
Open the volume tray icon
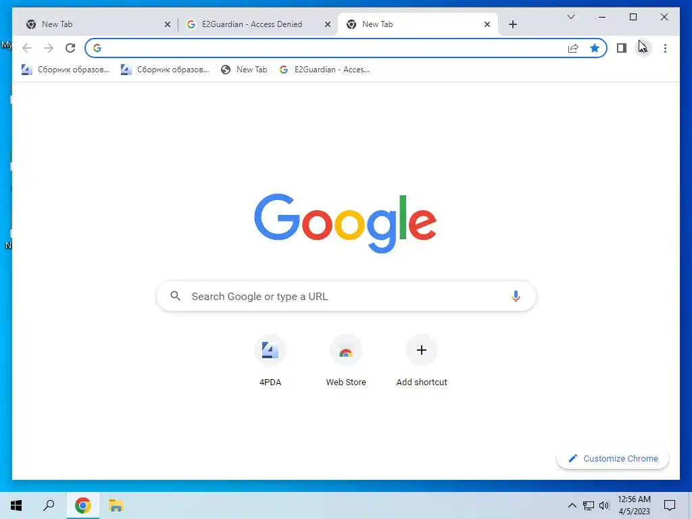click(x=604, y=505)
